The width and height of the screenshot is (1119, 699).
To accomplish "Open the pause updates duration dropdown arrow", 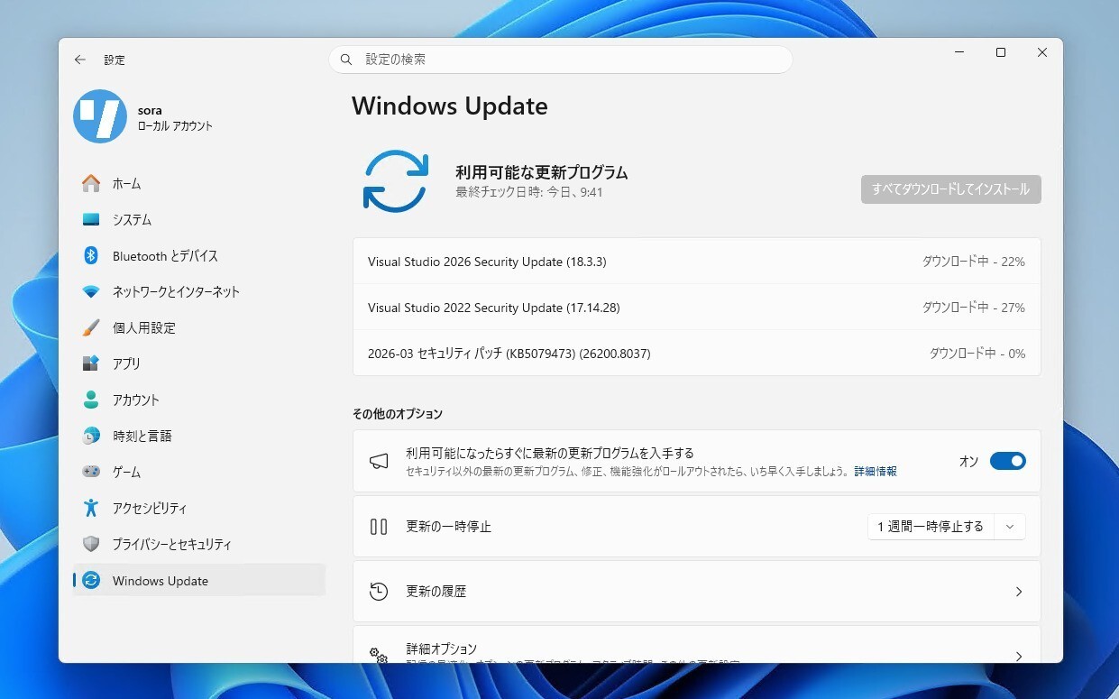I will coord(1010,527).
